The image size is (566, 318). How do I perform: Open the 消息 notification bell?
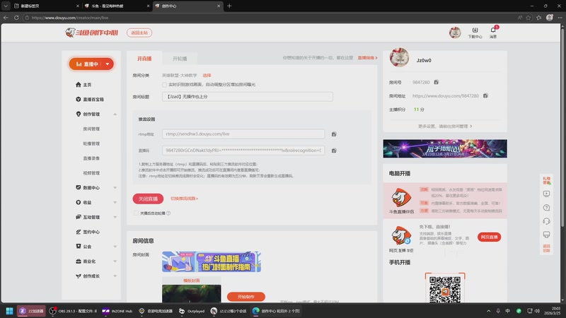(493, 33)
